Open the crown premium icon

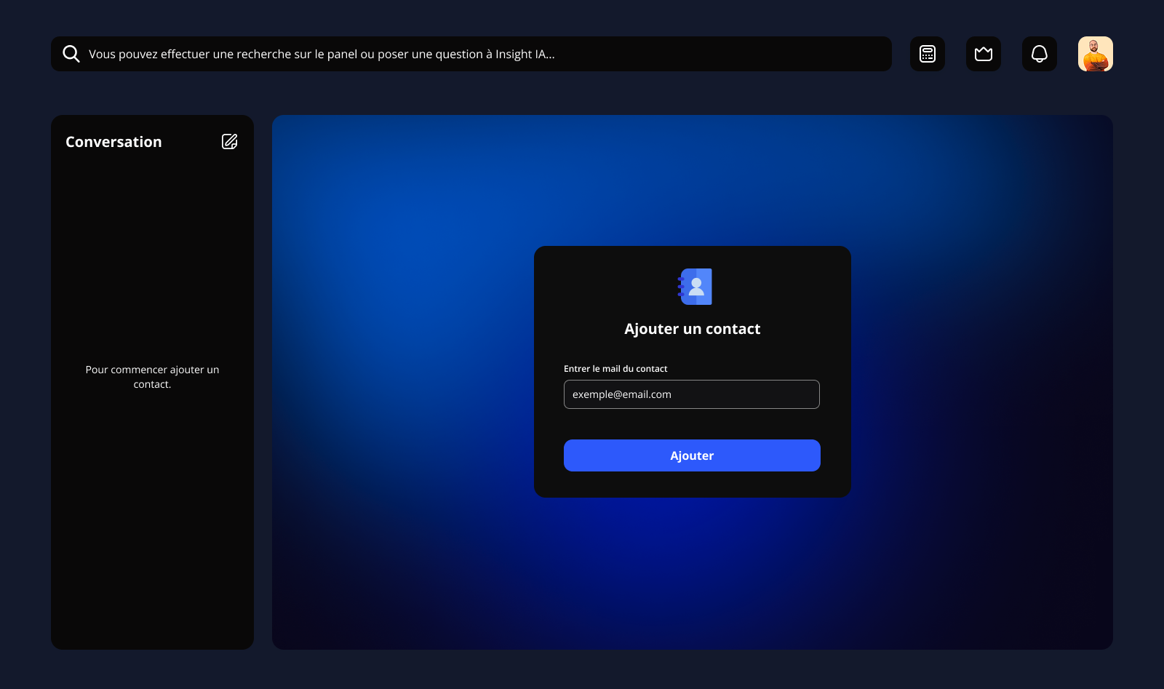(x=984, y=54)
